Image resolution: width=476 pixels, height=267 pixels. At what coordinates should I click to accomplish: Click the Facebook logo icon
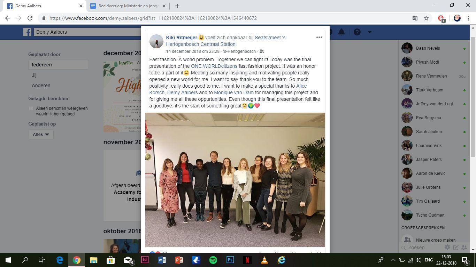[x=27, y=32]
